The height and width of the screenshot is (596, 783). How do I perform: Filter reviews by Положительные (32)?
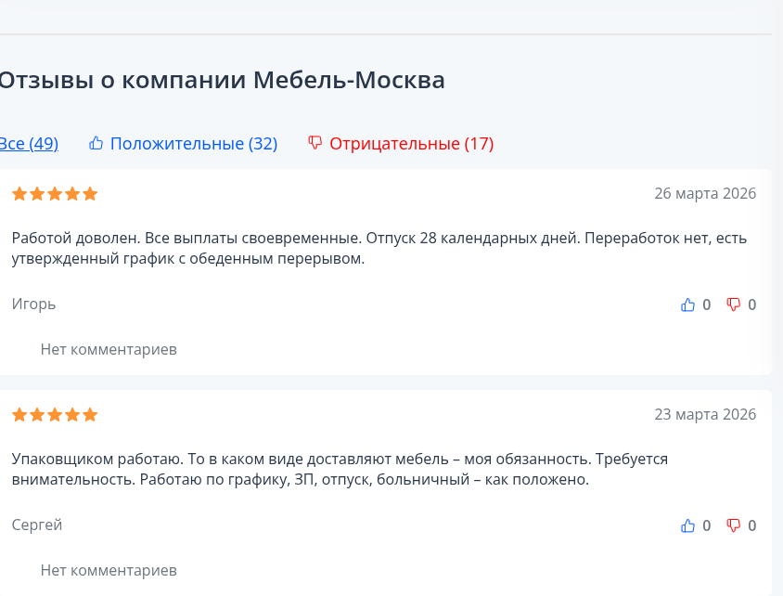194,144
